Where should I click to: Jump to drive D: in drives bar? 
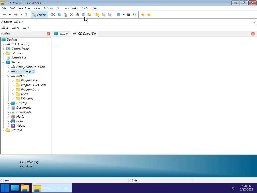click(x=16, y=28)
